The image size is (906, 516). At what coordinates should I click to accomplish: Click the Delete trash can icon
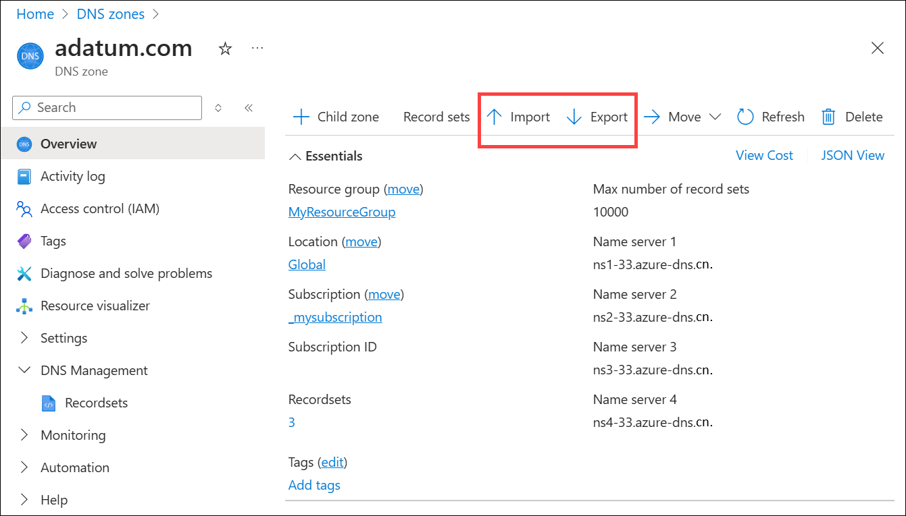click(828, 117)
